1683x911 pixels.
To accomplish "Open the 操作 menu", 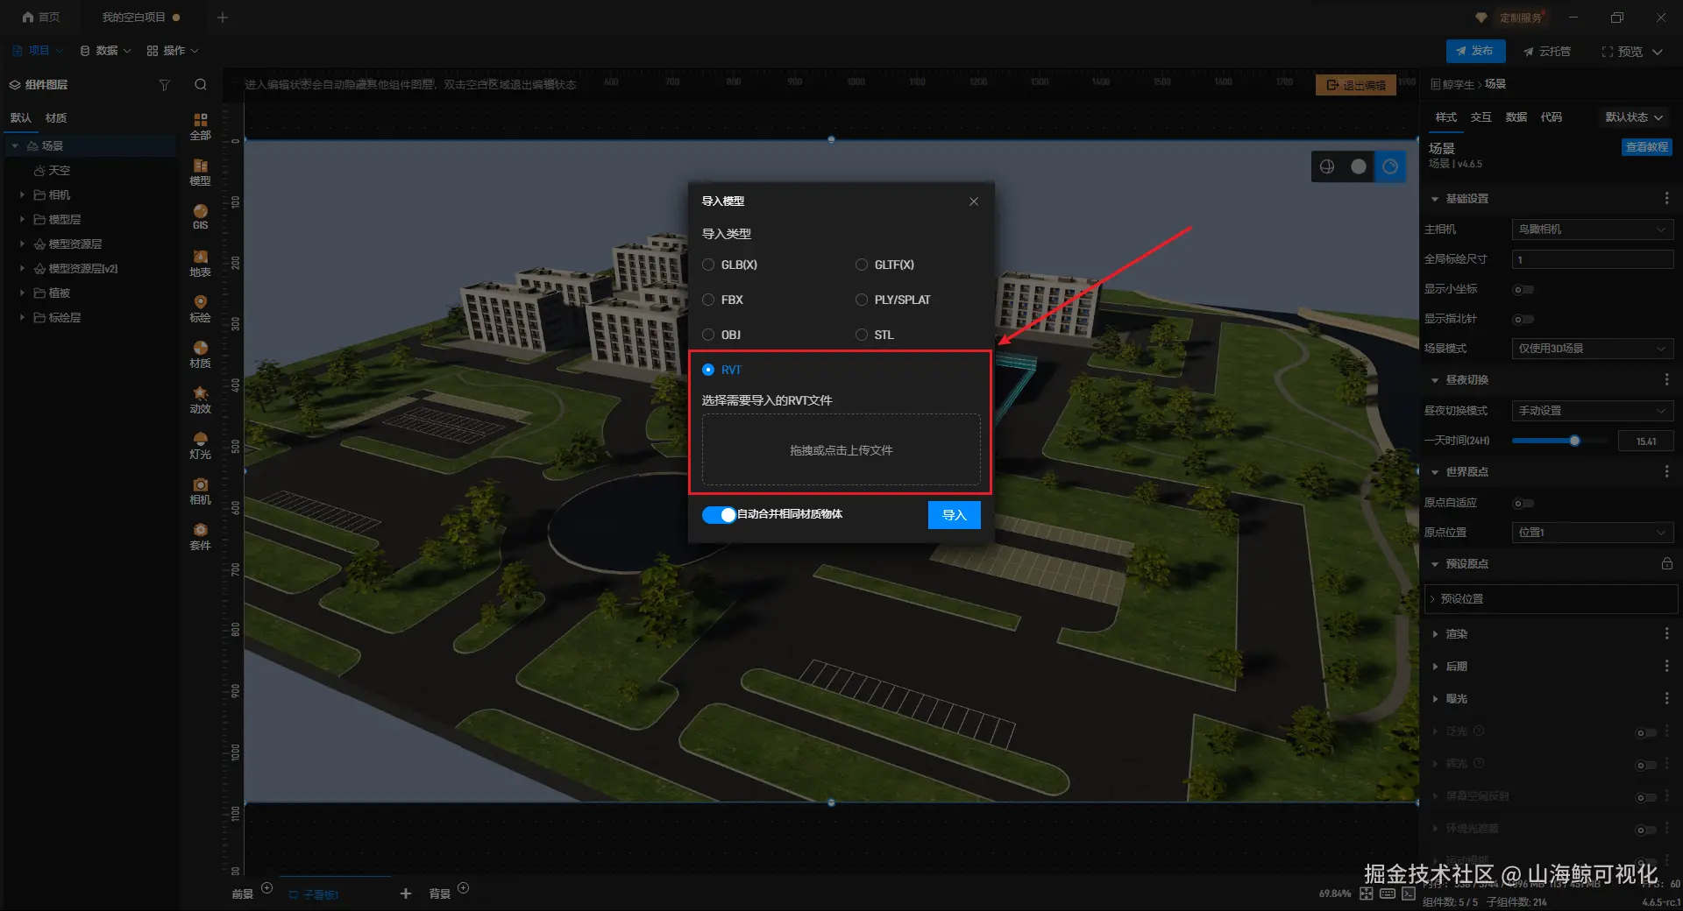I will 173,51.
